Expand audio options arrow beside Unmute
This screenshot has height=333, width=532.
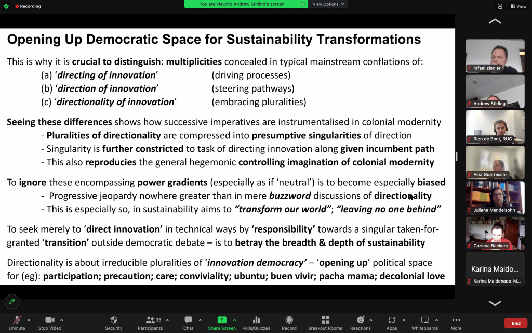tap(29, 320)
